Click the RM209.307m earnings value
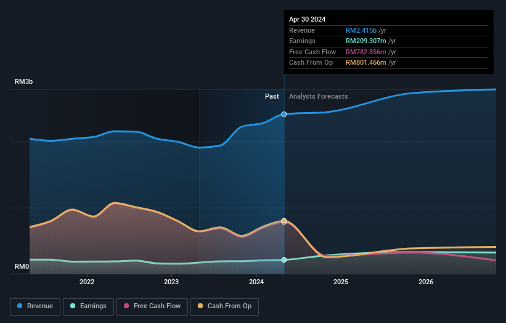The height and width of the screenshot is (323, 506). (x=366, y=41)
